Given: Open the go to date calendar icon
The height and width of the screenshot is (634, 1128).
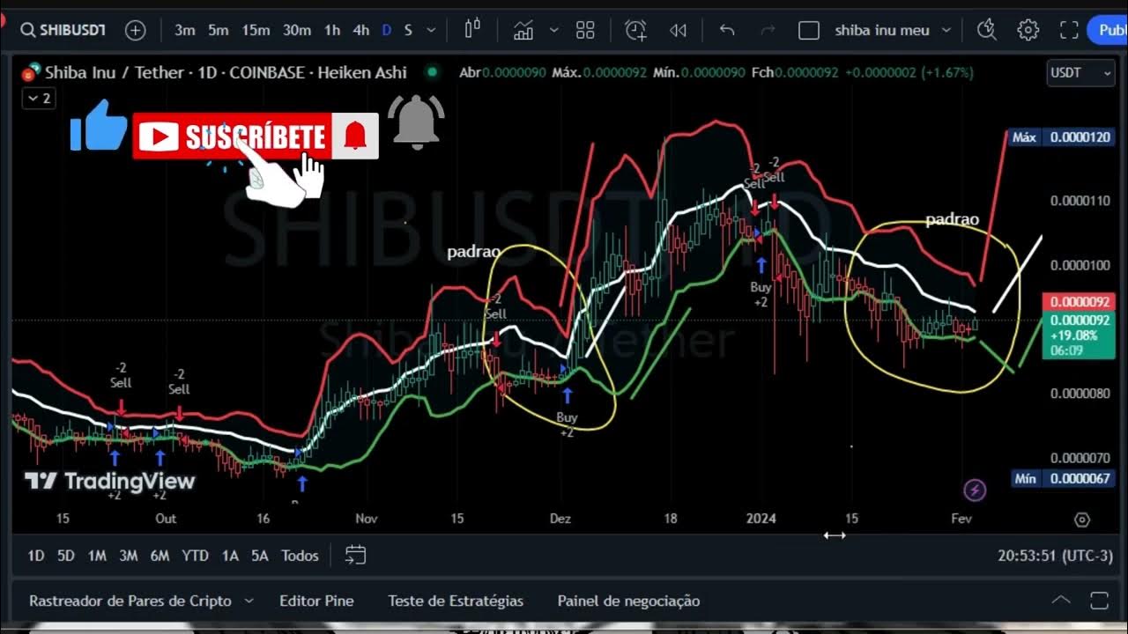Looking at the screenshot, I should pyautogui.click(x=355, y=555).
